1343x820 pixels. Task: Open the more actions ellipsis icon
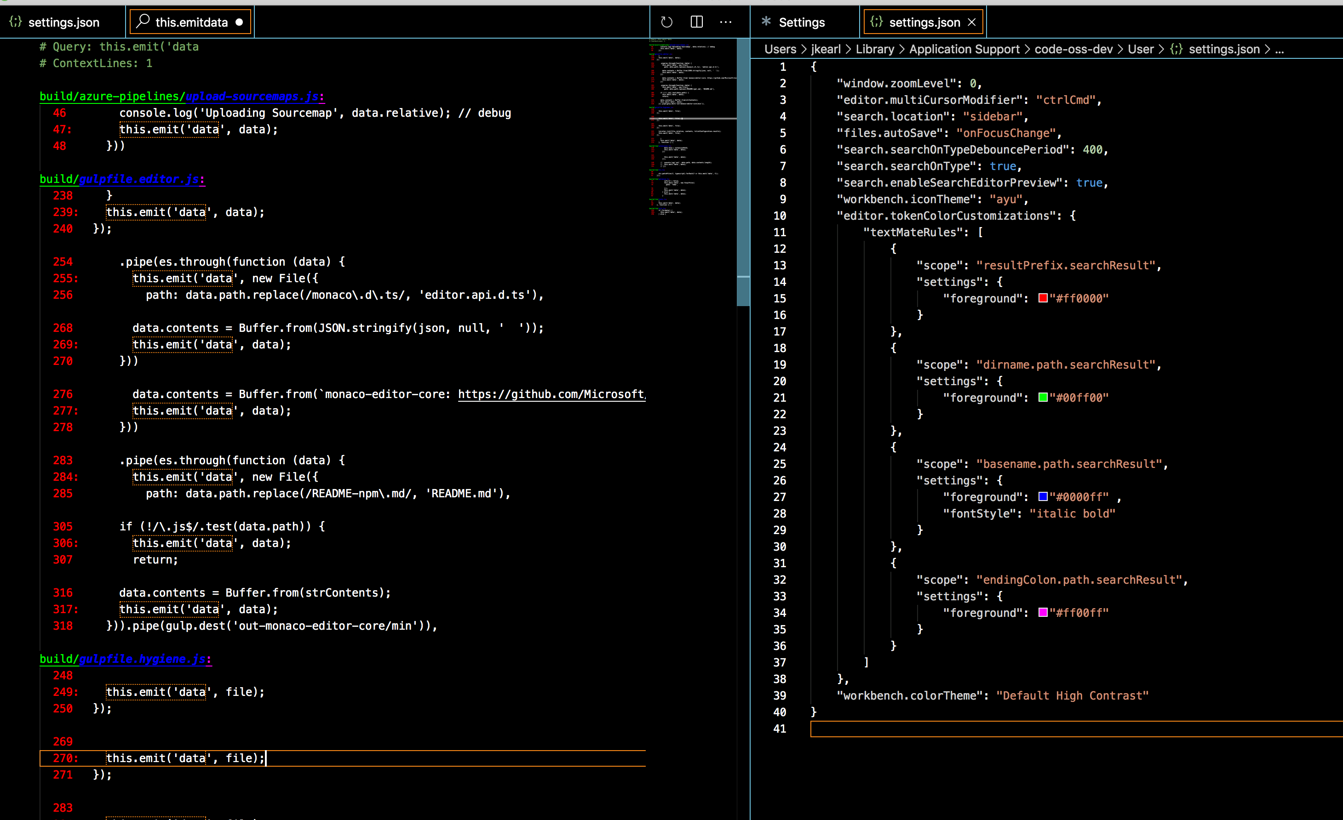[x=725, y=23]
